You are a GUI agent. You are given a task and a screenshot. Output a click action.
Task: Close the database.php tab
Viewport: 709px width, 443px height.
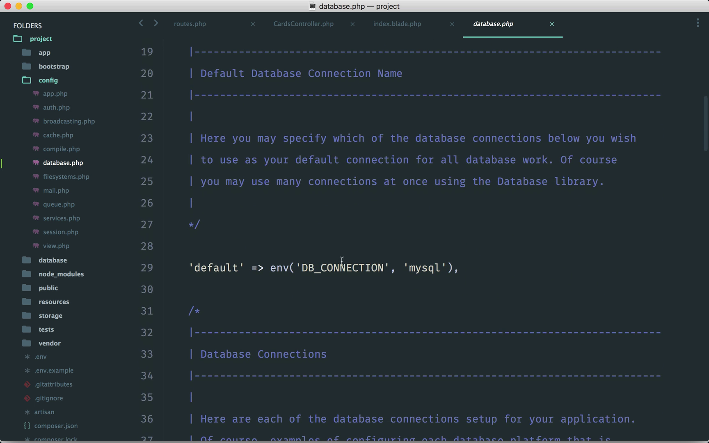(552, 24)
